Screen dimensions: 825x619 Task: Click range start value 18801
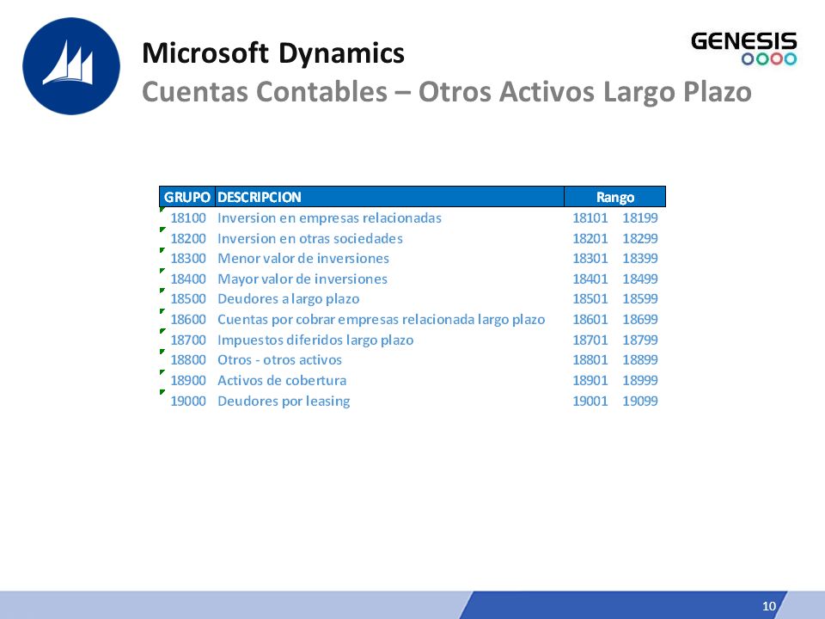pos(590,360)
